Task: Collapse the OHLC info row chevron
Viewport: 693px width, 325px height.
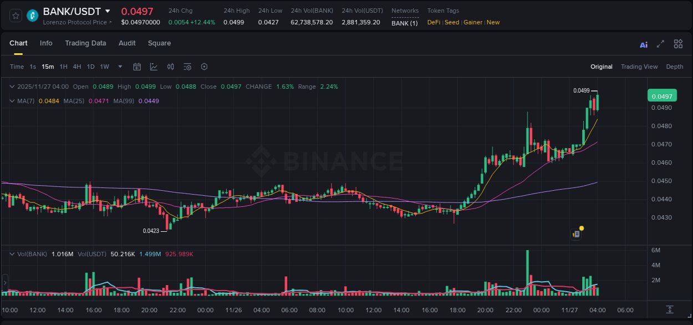Action: pos(12,87)
